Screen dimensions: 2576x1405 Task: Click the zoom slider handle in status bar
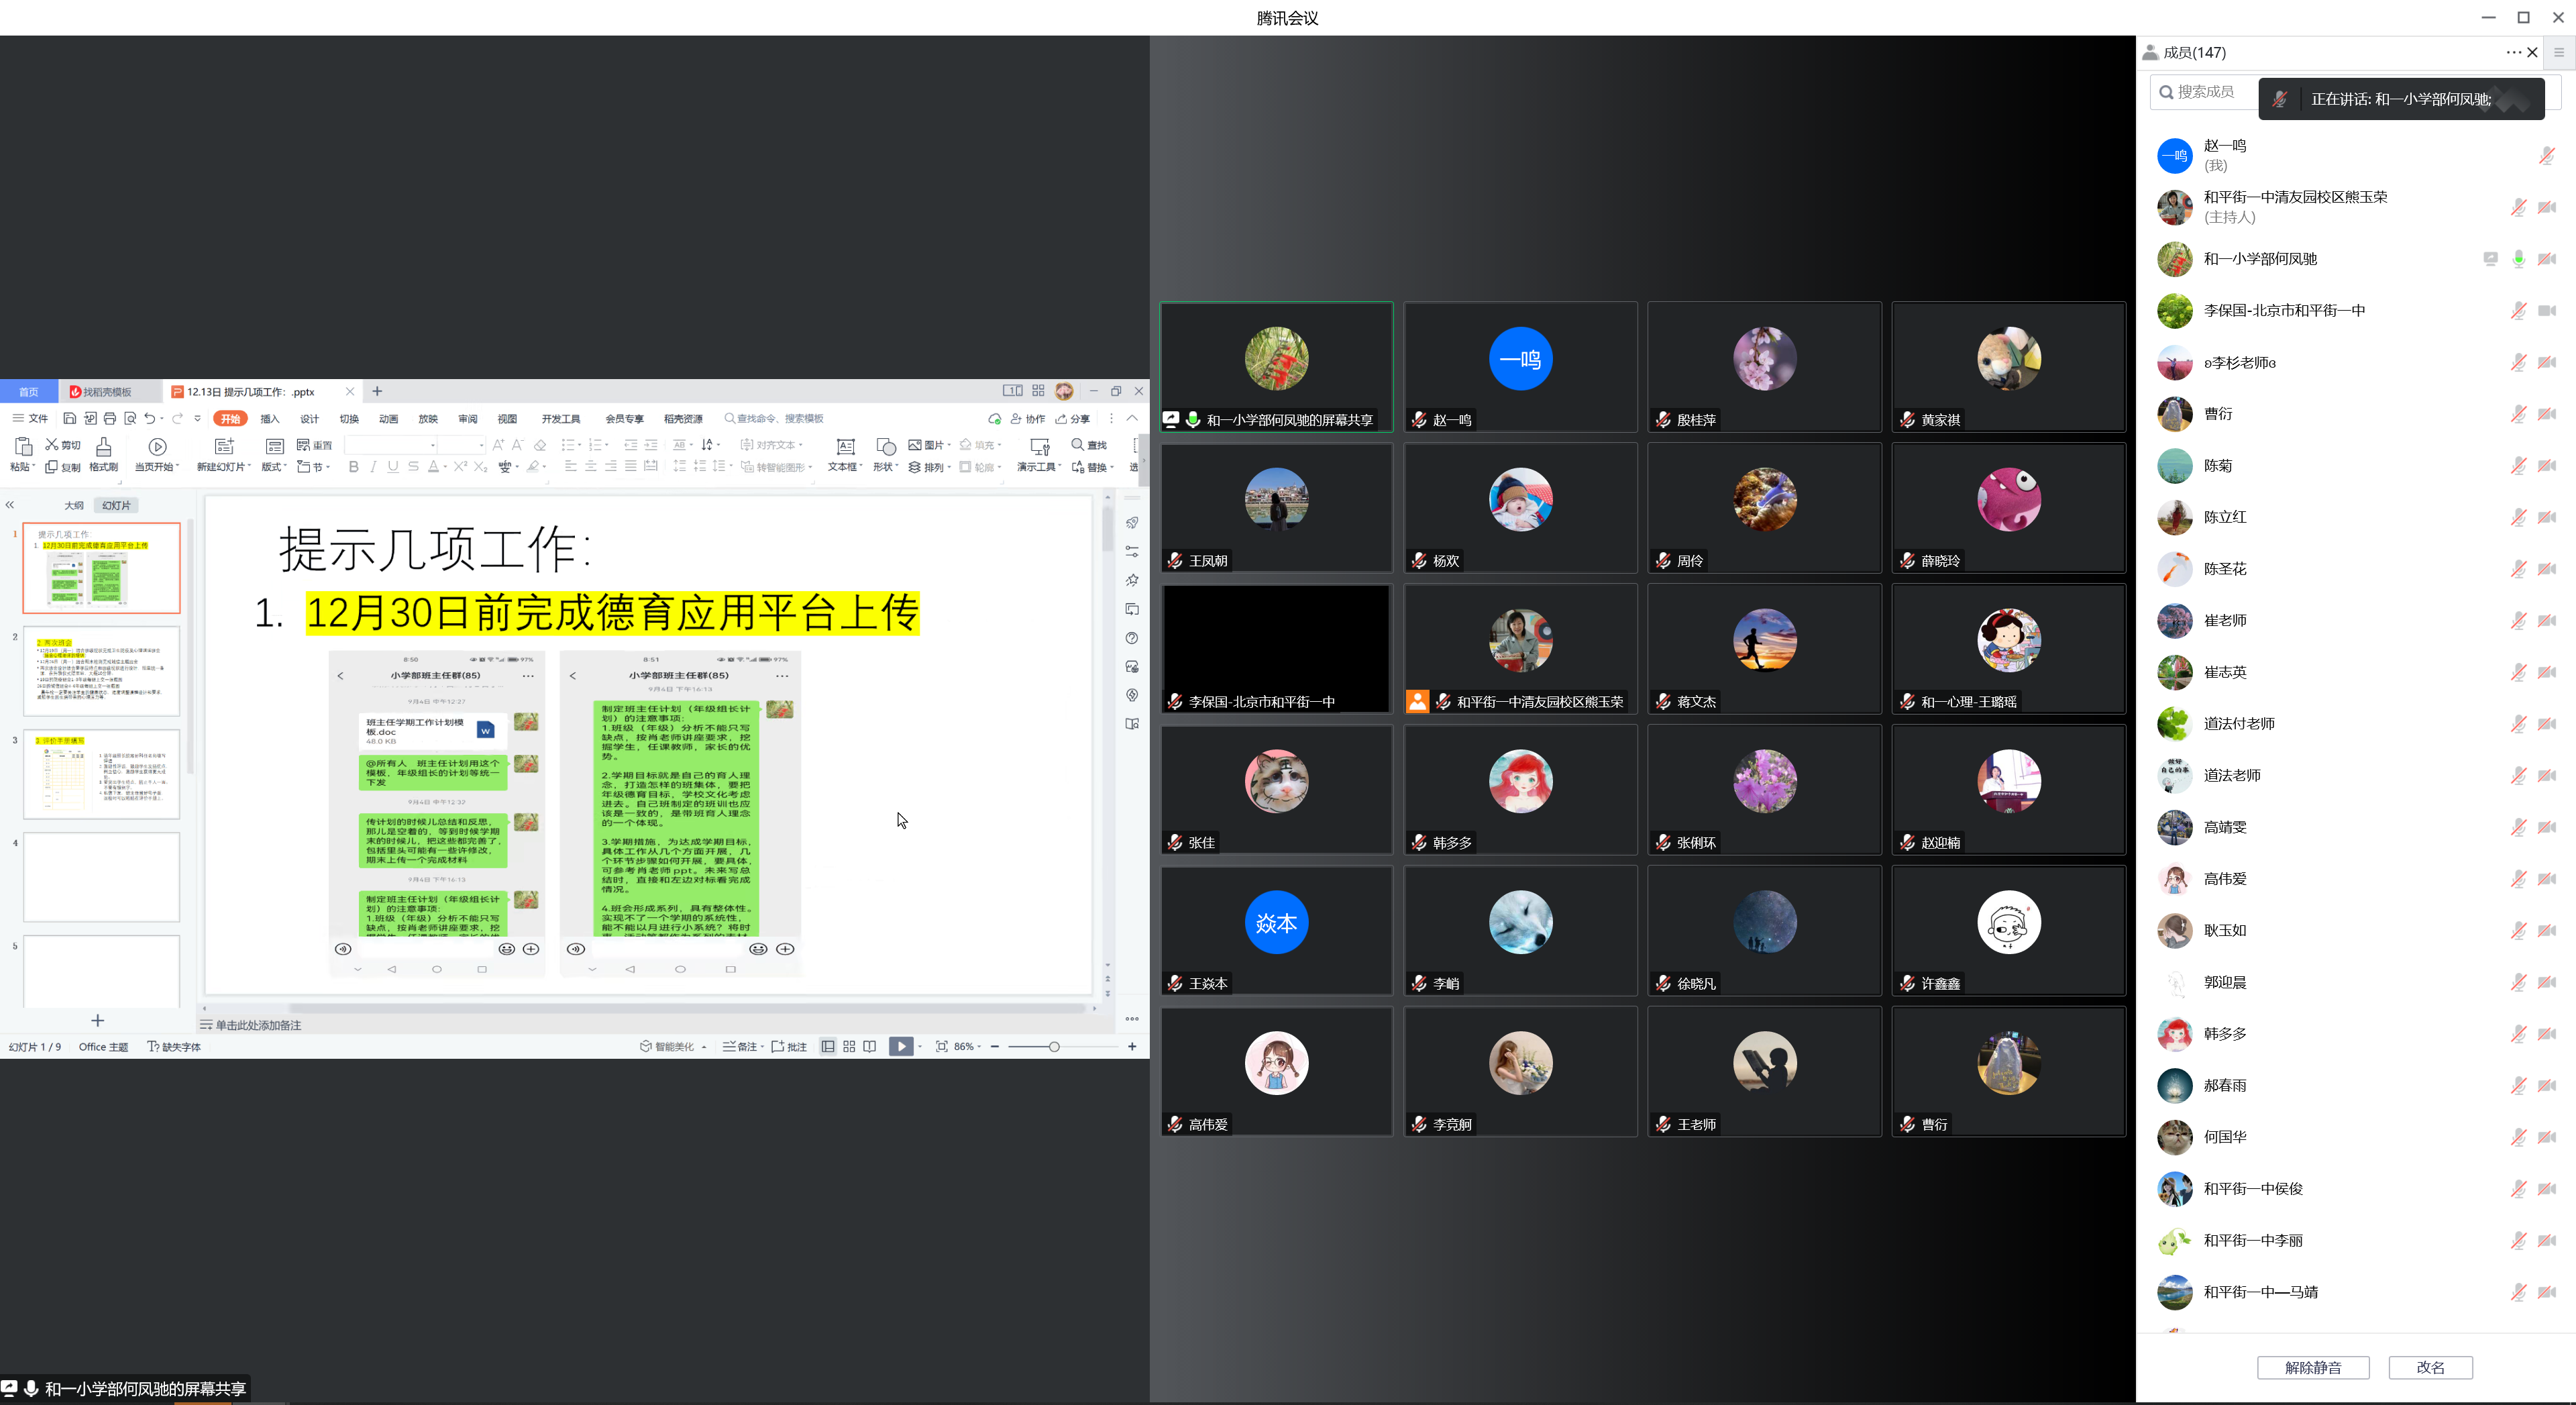[1054, 1046]
